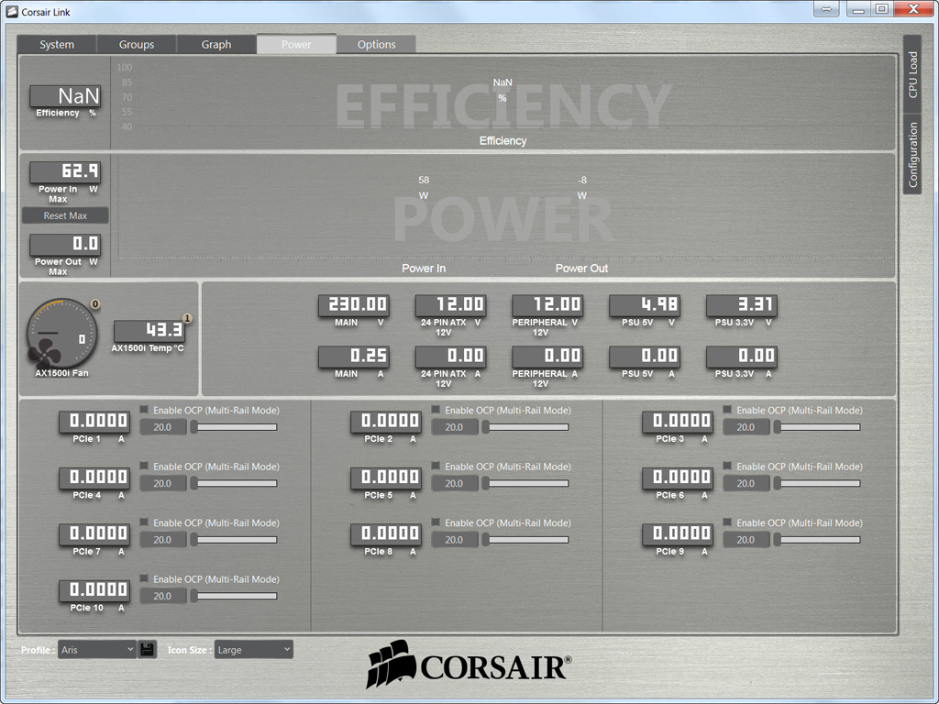The width and height of the screenshot is (939, 704).
Task: Click the PCIe 2 current 0.0000 readout
Action: [x=386, y=421]
